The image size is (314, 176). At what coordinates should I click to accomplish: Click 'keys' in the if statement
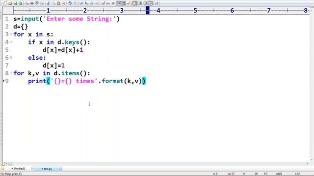tap(72, 43)
